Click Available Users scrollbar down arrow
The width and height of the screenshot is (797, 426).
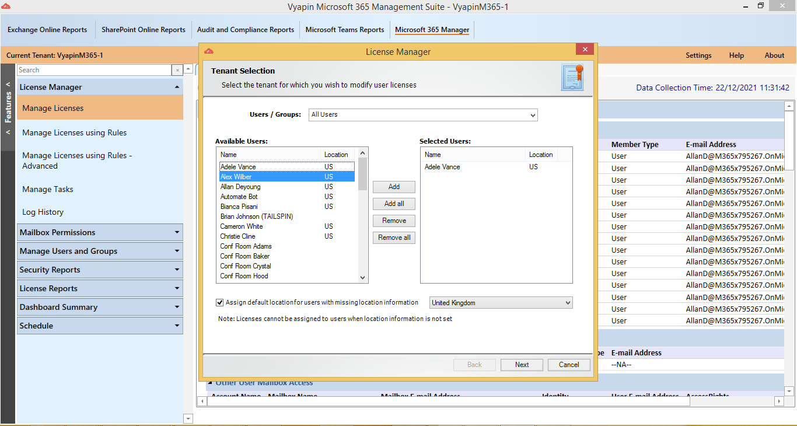pyautogui.click(x=362, y=278)
